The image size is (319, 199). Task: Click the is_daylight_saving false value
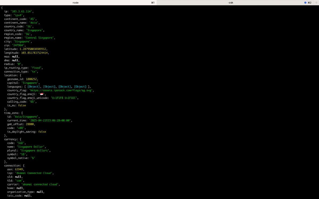coord(42,132)
